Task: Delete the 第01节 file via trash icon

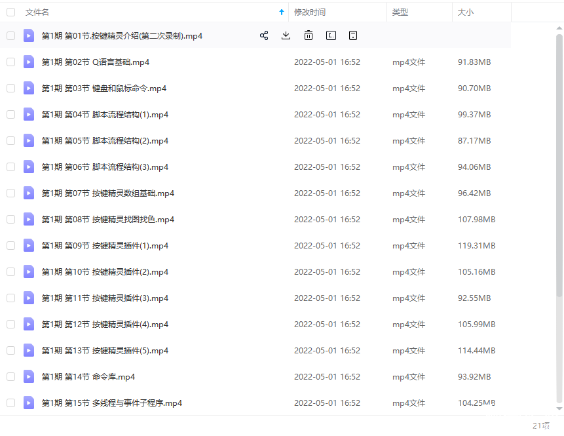Action: (308, 36)
